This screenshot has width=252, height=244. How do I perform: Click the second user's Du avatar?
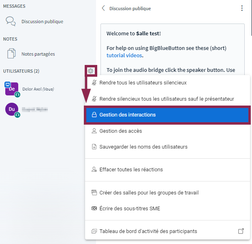click(x=11, y=109)
